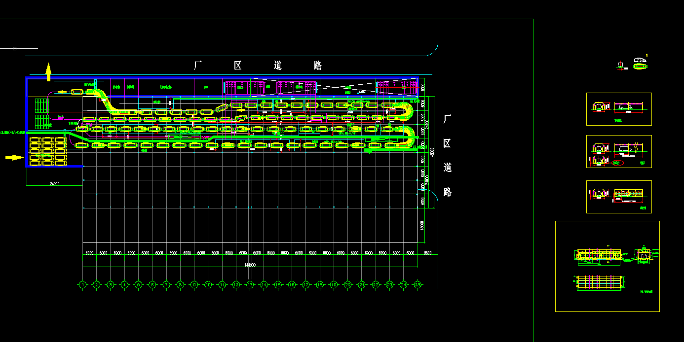
Task: Select grid axis bubble number 12
Action: point(236,285)
